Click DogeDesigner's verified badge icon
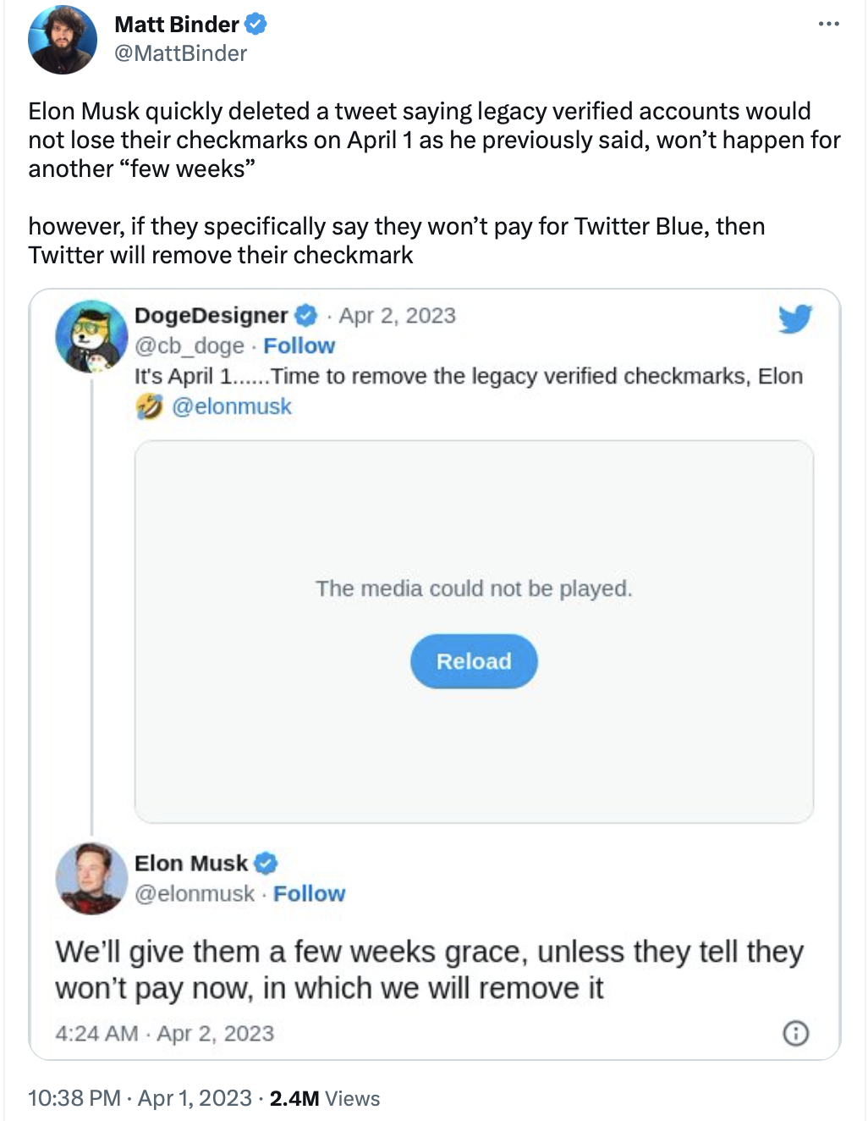The image size is (868, 1121). [x=305, y=316]
